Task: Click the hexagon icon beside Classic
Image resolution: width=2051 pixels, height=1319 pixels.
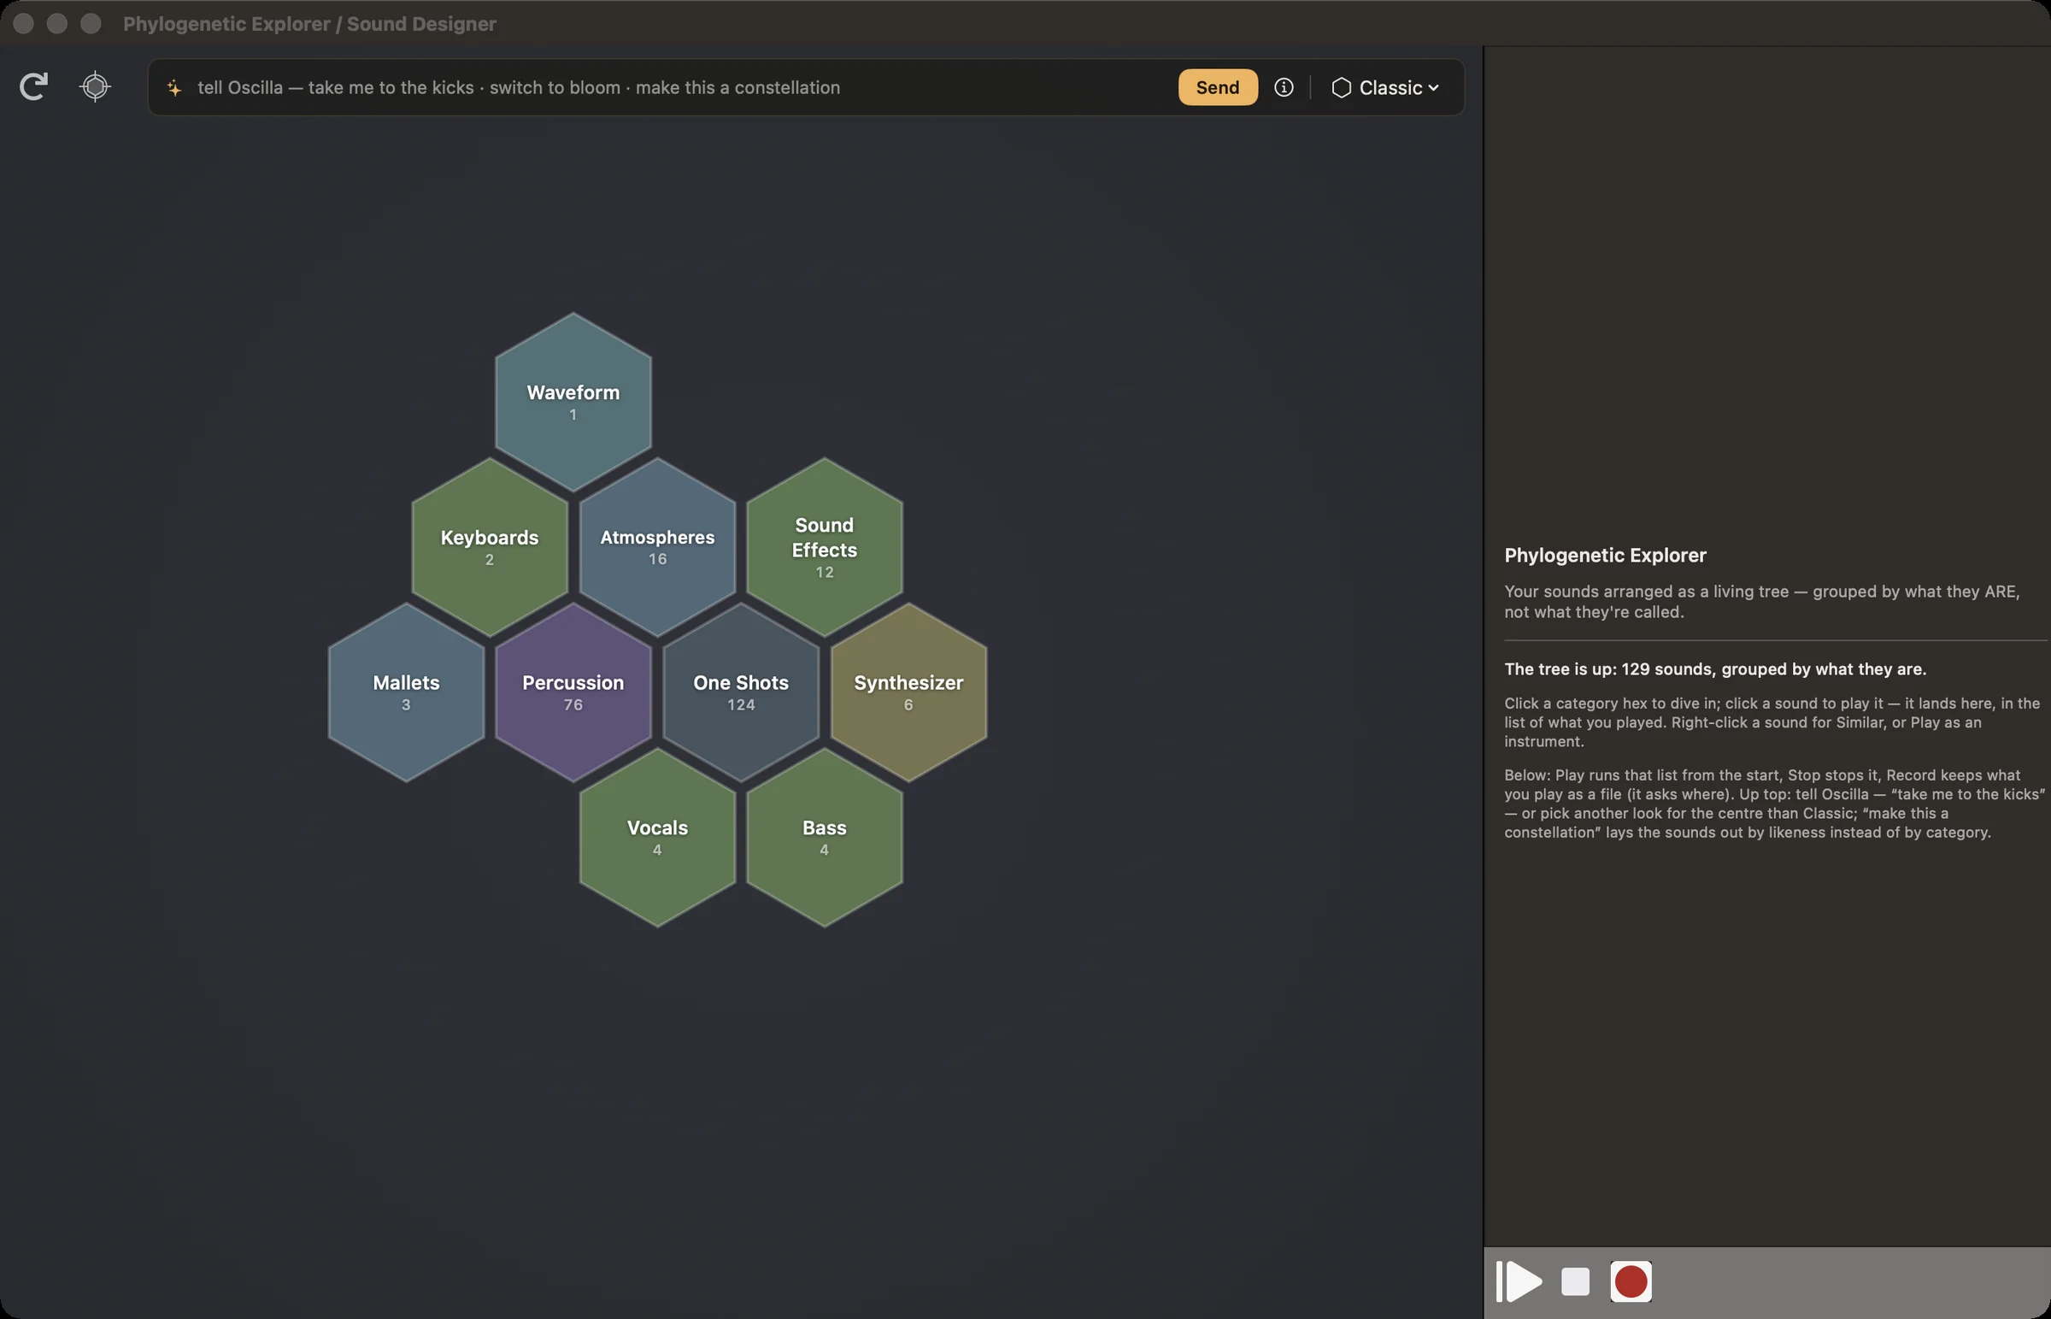Action: tap(1342, 87)
